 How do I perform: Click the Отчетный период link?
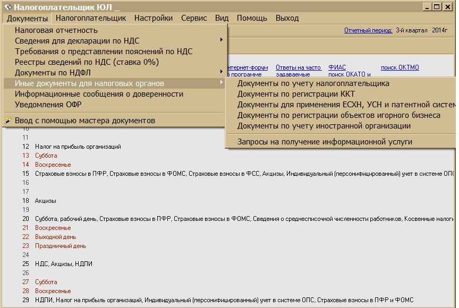click(x=368, y=30)
